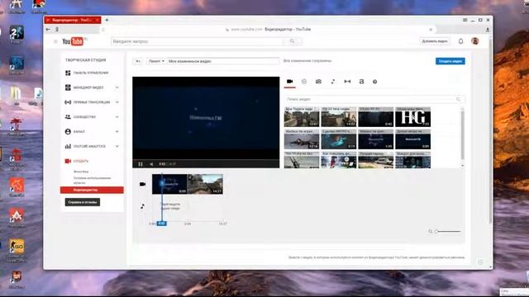Screen dimensions: 529x297
Task: Open the browser downloads arrow icon
Action: click(488, 30)
